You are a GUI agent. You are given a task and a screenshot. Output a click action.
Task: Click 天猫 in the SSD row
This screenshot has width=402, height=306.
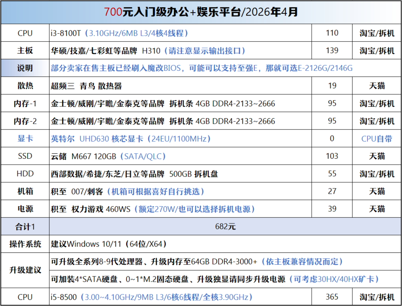coord(377,156)
